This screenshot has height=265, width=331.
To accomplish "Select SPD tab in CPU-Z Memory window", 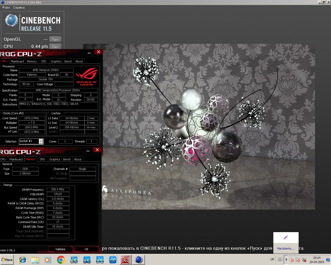I will 42,159.
